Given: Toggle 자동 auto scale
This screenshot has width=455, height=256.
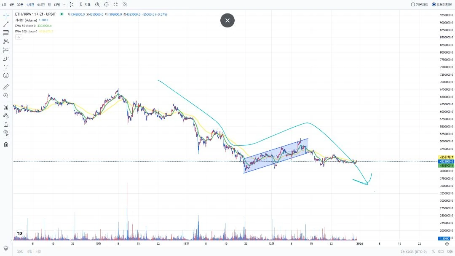Looking at the screenshot, I should tap(449, 252).
